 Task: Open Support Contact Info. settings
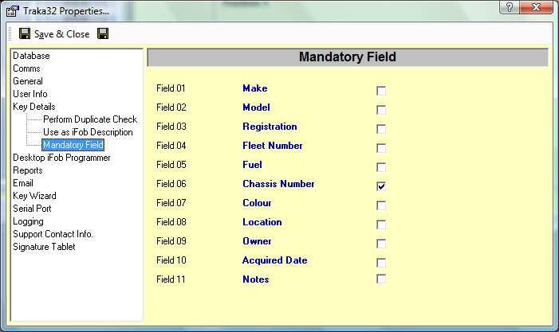(53, 234)
